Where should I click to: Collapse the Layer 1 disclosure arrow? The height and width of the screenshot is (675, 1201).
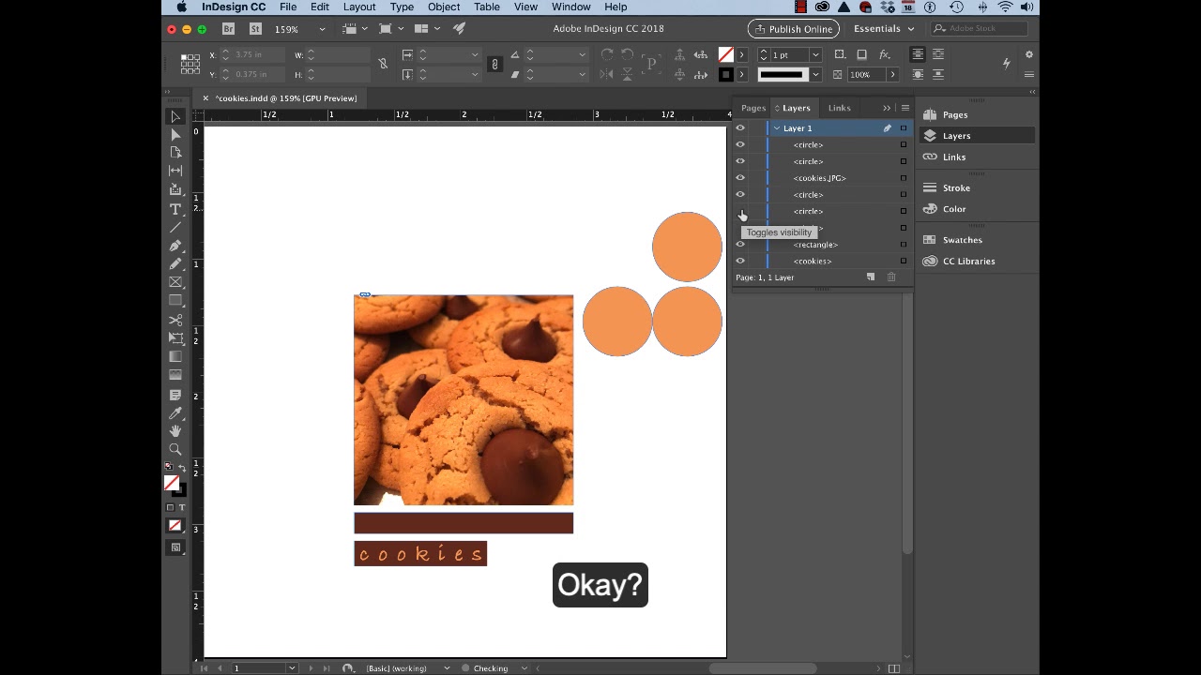[777, 128]
